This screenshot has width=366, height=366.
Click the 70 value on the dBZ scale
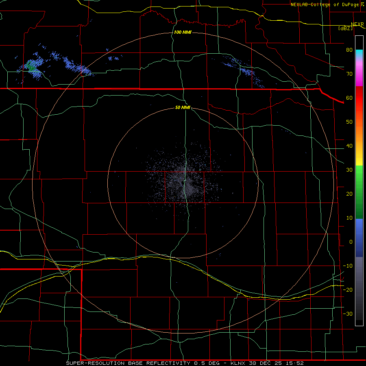349,74
